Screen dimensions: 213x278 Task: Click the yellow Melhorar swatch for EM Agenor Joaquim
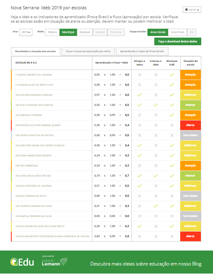click(190, 95)
